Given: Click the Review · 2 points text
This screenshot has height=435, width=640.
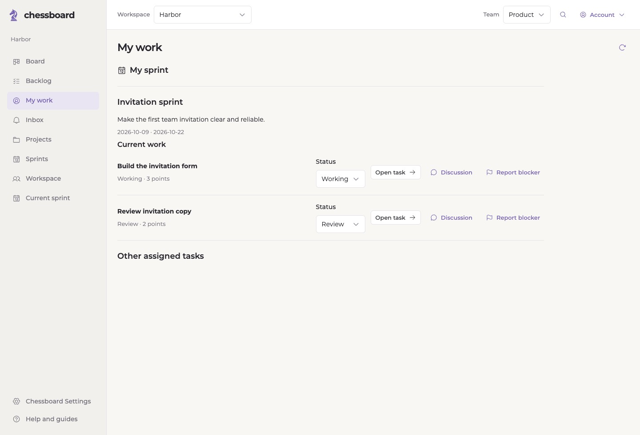Looking at the screenshot, I should pyautogui.click(x=141, y=224).
